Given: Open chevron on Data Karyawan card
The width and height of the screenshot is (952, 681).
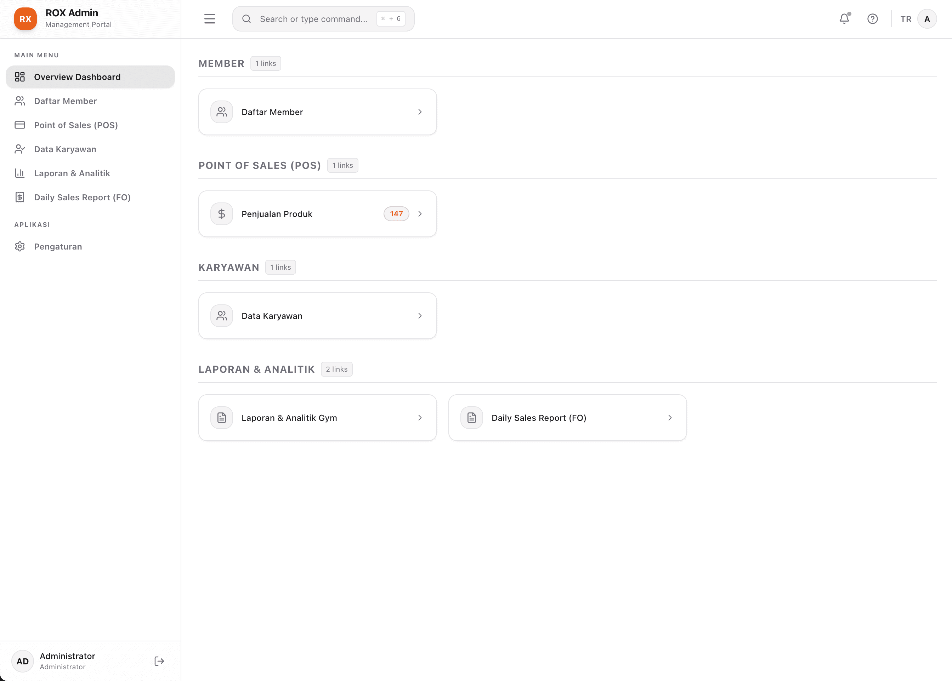Looking at the screenshot, I should pos(420,316).
